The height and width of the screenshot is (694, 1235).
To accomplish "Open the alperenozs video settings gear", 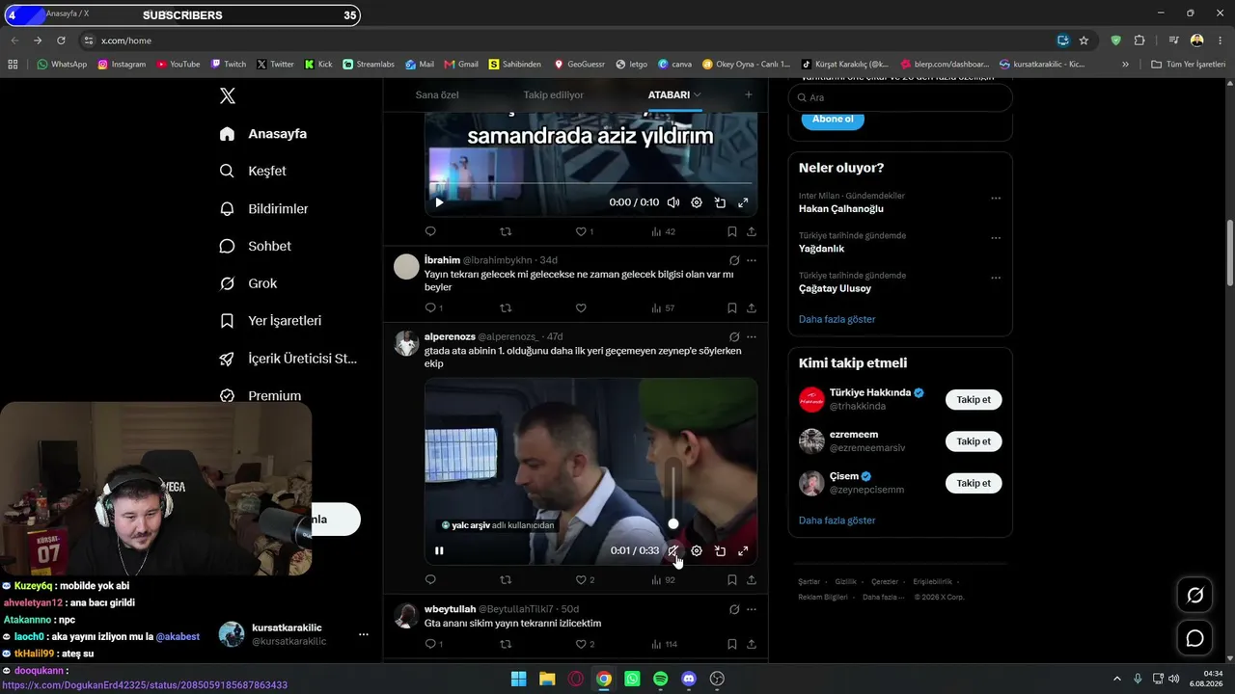I will [x=697, y=551].
